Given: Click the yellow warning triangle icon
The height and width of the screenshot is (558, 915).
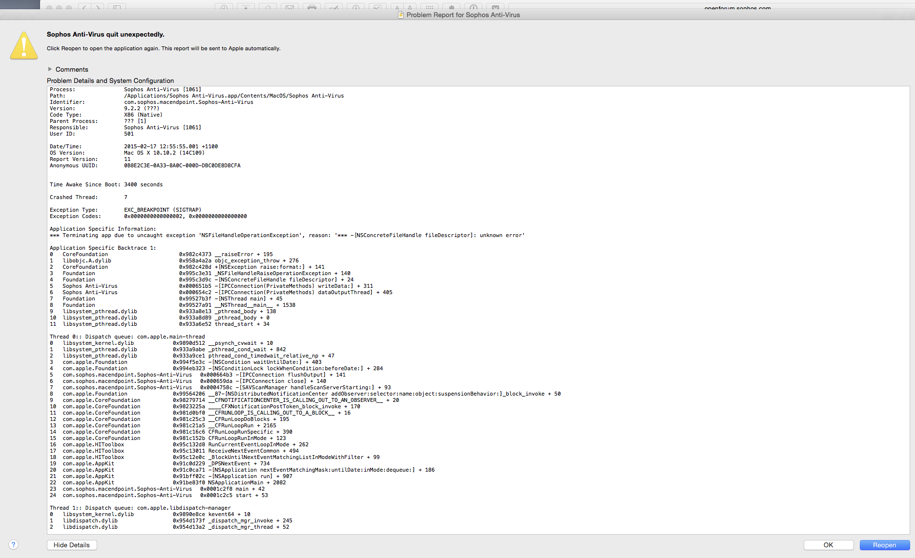Looking at the screenshot, I should tap(24, 46).
